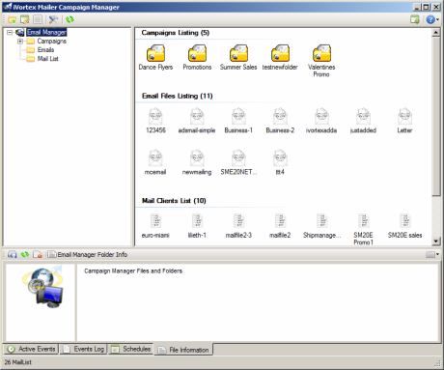The image size is (444, 370).
Task: Switch to the Active Events tab
Action: click(31, 349)
